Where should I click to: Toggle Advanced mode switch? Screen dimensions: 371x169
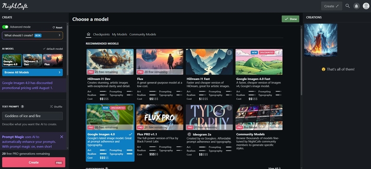pyautogui.click(x=5, y=27)
